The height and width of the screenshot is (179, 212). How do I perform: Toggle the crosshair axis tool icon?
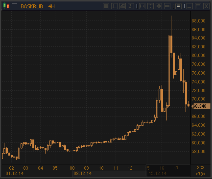[114, 6]
